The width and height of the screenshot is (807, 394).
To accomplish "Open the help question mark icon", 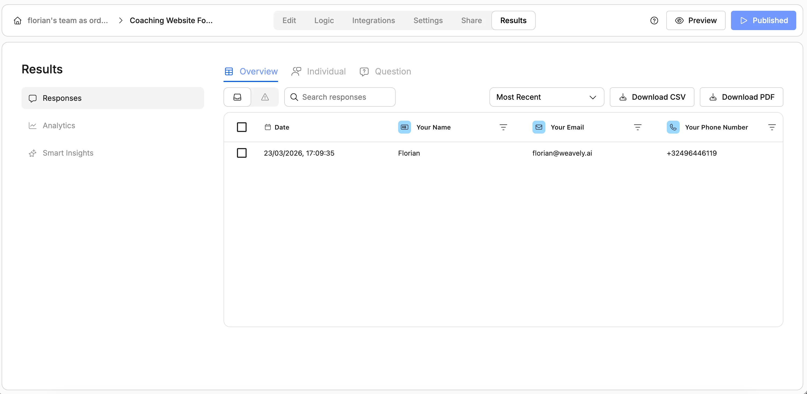I will click(655, 20).
